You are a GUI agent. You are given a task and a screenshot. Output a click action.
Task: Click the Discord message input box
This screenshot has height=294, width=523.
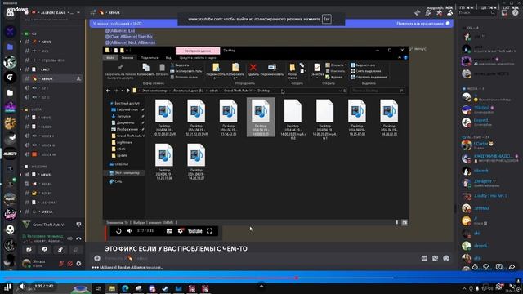(260, 258)
